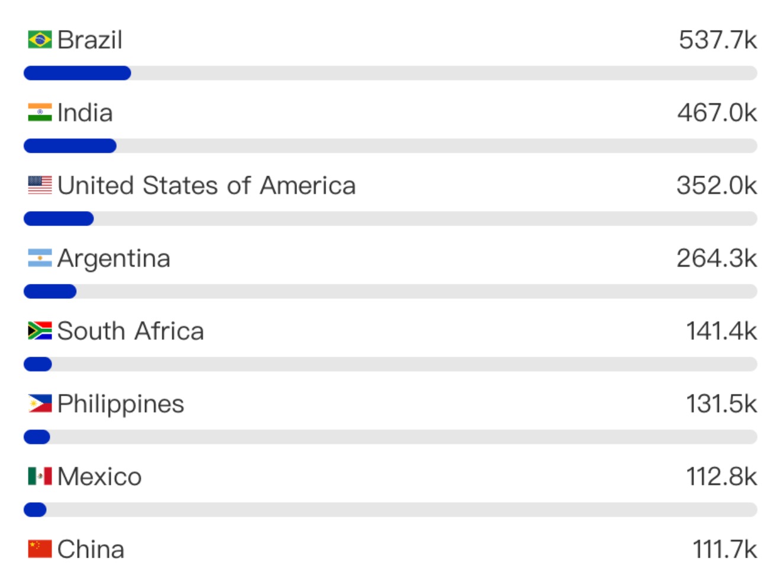Click the Mexico flag icon
This screenshot has height=569, width=774.
pyautogui.click(x=40, y=476)
